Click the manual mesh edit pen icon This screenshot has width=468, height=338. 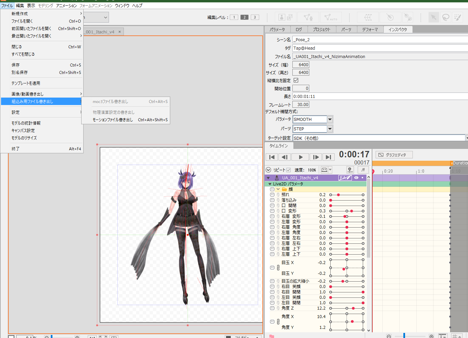(x=308, y=17)
